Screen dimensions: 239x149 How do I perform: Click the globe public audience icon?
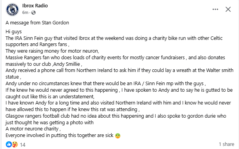33,13
